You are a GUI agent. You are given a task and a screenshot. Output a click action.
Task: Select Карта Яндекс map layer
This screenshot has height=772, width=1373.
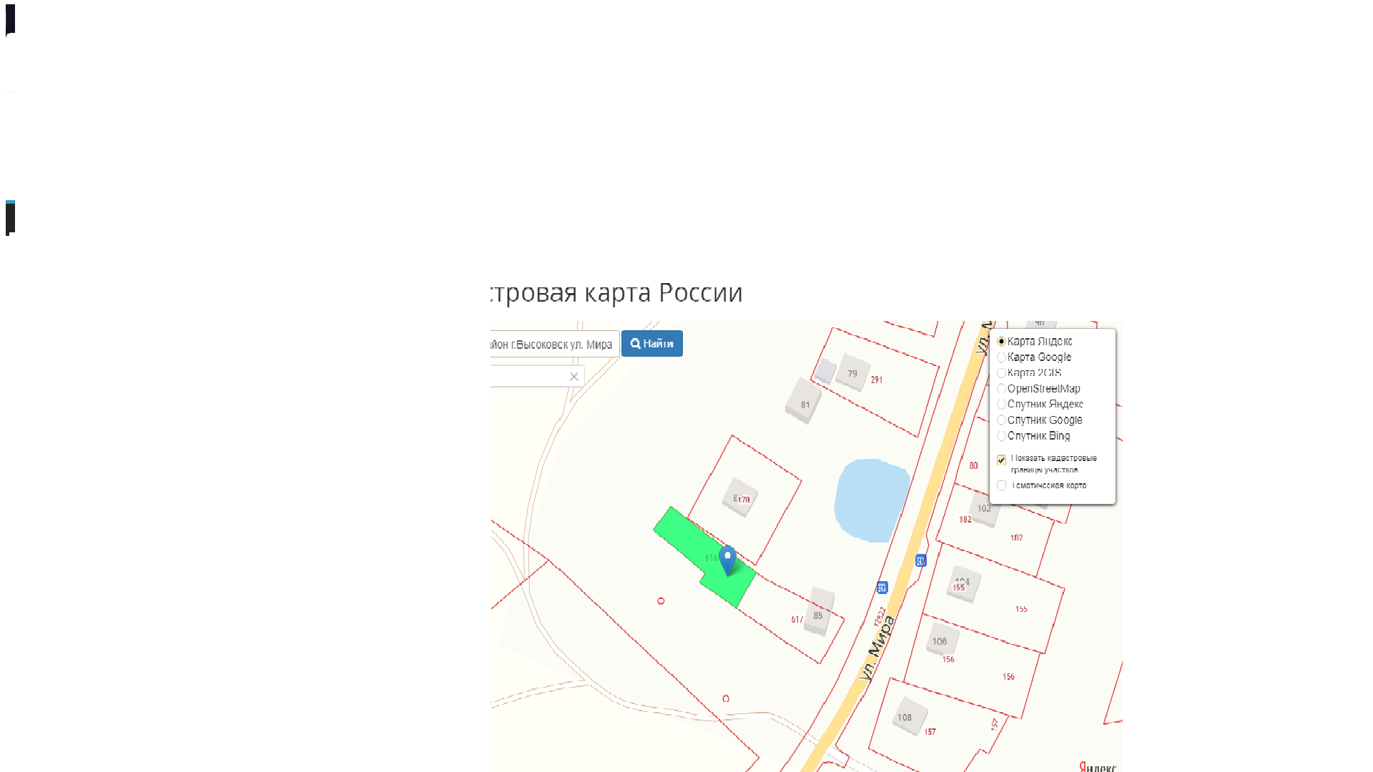coord(1001,342)
